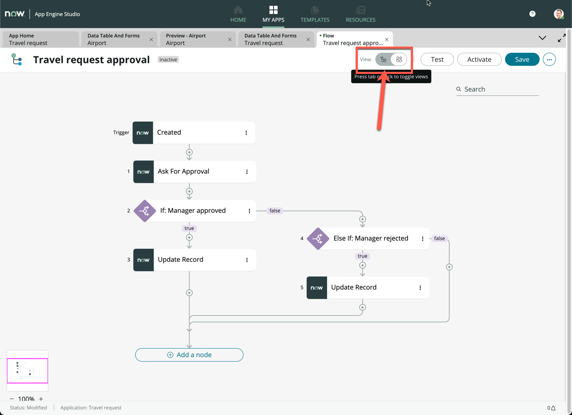The image size is (572, 415).
Task: Click the notifications bell in status bar
Action: pyautogui.click(x=553, y=408)
